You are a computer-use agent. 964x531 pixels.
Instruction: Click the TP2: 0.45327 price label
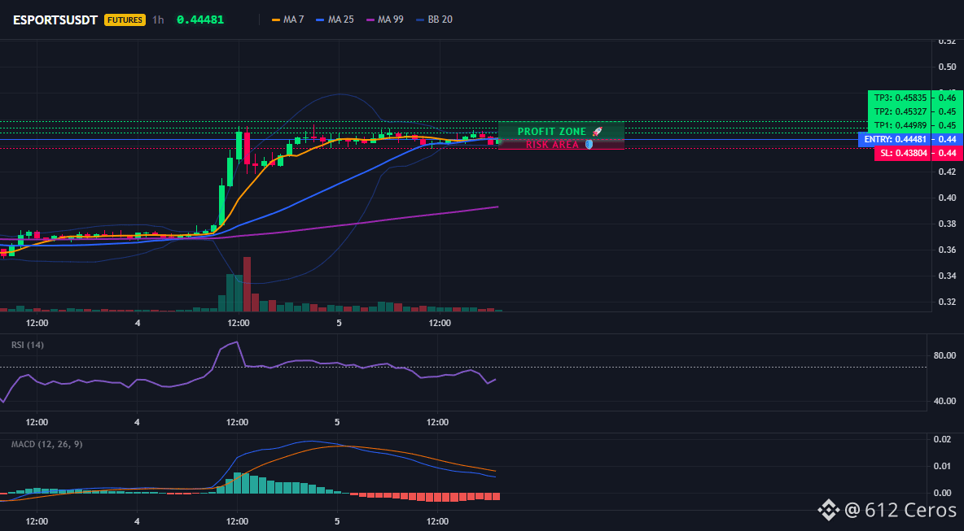899,111
